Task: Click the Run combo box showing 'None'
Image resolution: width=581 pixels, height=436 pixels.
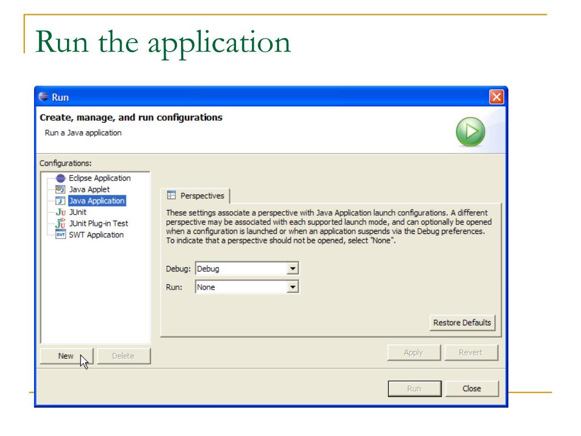Action: [x=247, y=287]
